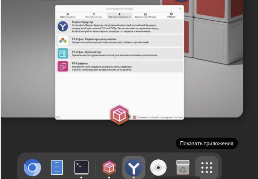Screen dimensions: 258x179
Task: Select the "Р7-Графика" entry title
Action: [80, 64]
